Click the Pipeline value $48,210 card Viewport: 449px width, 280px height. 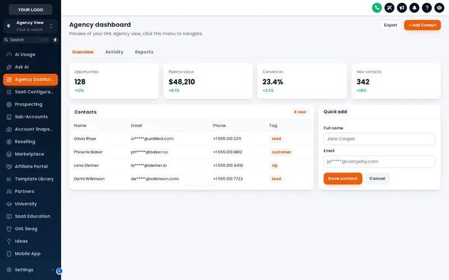[208, 81]
